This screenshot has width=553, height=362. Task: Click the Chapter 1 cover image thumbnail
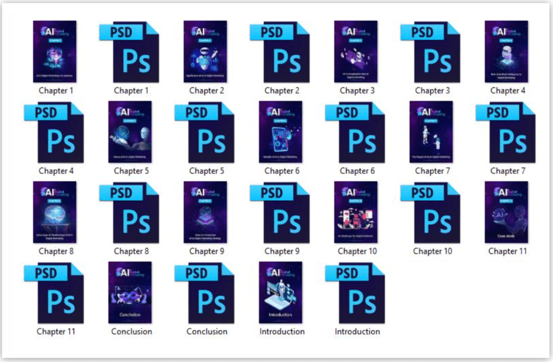pyautogui.click(x=54, y=52)
